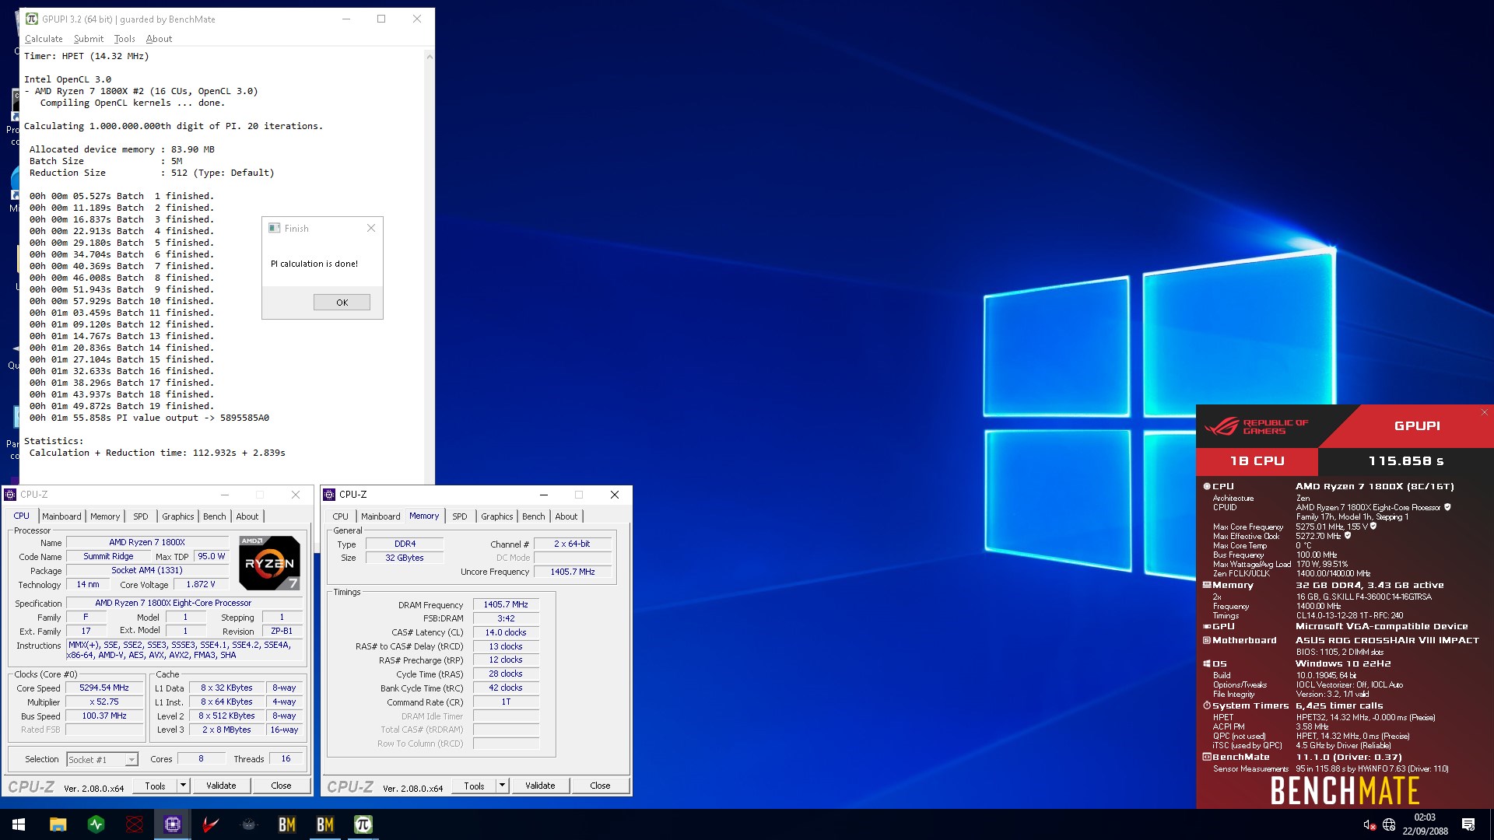1494x840 pixels.
Task: Click the small icon in Finish dialog title
Action: click(274, 228)
